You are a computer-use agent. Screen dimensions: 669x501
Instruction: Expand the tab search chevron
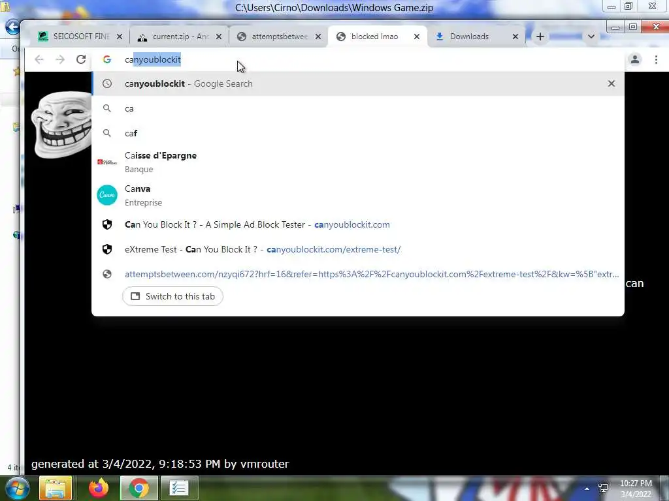tap(591, 37)
